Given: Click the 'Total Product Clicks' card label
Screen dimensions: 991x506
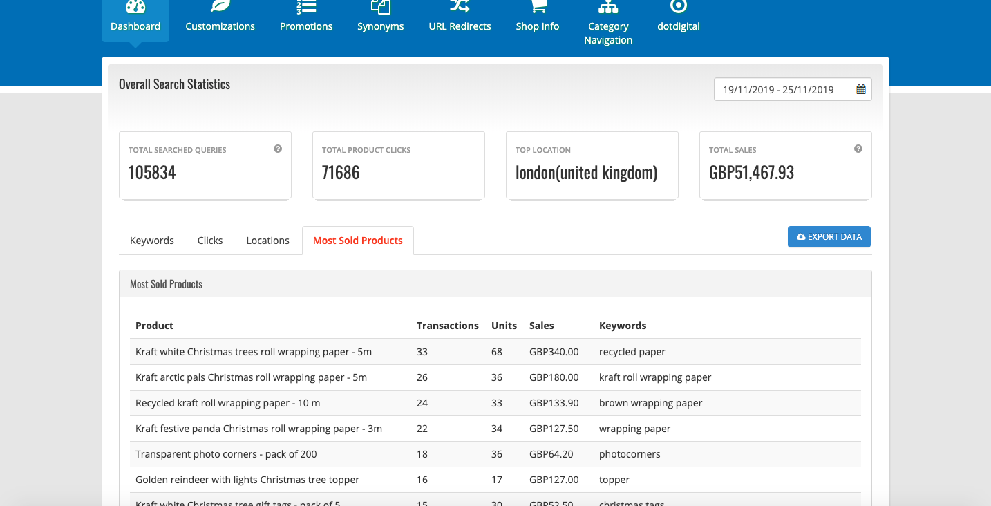Looking at the screenshot, I should [366, 150].
